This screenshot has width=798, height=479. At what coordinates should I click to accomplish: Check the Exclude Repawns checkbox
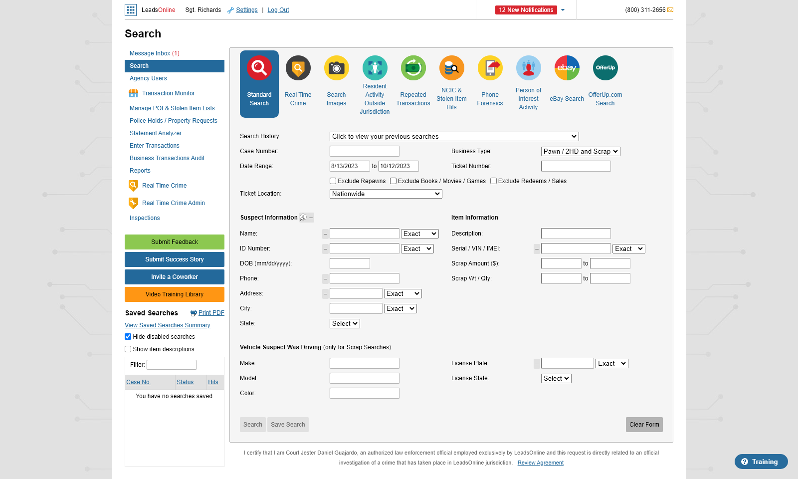pos(333,181)
